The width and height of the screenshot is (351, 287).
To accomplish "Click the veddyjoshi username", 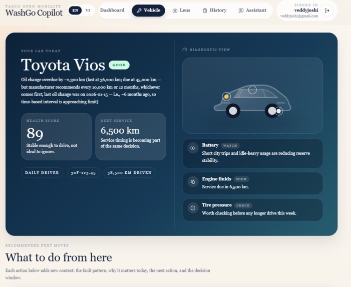I will [x=306, y=11].
